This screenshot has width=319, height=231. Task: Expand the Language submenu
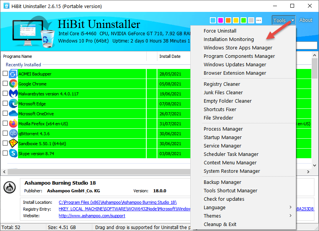click(x=214, y=207)
